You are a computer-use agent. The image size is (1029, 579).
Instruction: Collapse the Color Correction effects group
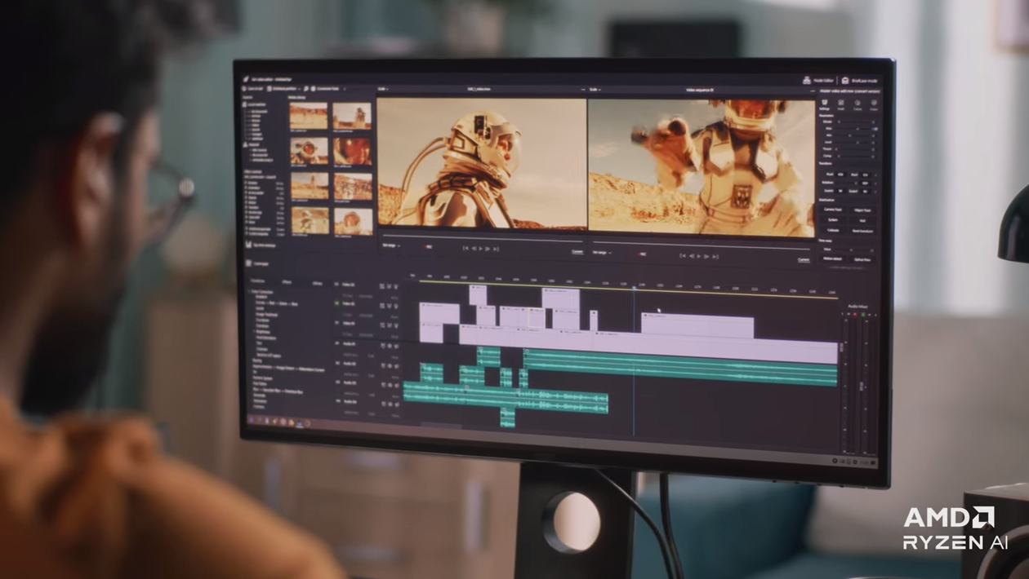pos(249,292)
